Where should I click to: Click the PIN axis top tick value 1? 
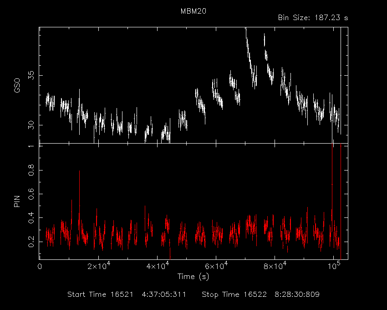click(x=31, y=146)
